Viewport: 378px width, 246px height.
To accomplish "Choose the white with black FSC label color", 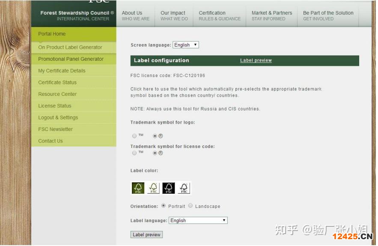I will coord(185,189).
